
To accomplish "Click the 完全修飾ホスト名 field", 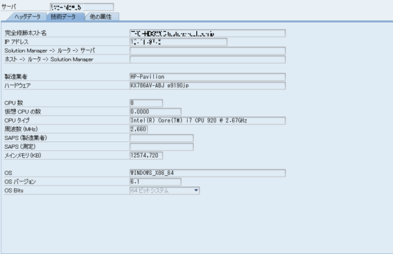I will pos(207,33).
